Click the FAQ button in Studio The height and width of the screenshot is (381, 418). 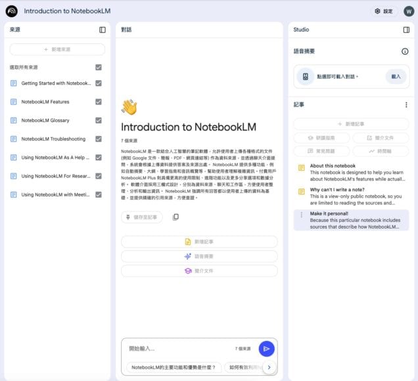pos(322,151)
